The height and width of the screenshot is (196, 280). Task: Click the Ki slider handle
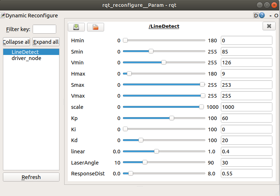(125, 129)
